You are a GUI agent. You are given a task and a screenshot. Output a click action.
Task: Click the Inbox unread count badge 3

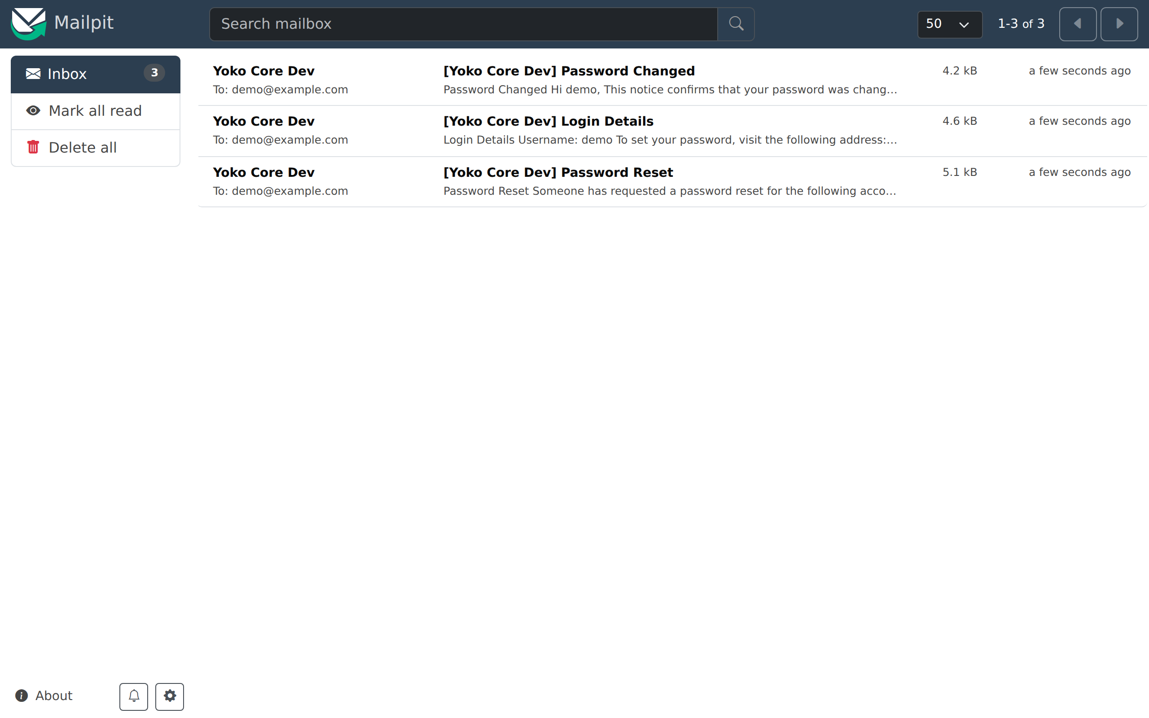pyautogui.click(x=154, y=73)
